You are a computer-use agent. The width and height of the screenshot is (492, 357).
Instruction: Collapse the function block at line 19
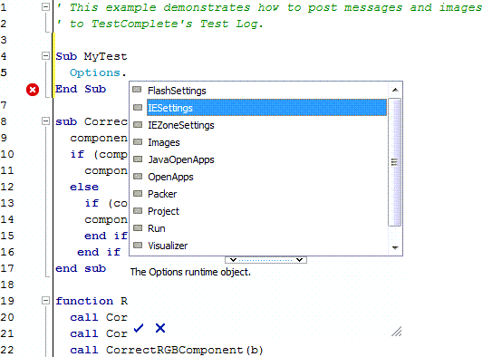click(45, 301)
